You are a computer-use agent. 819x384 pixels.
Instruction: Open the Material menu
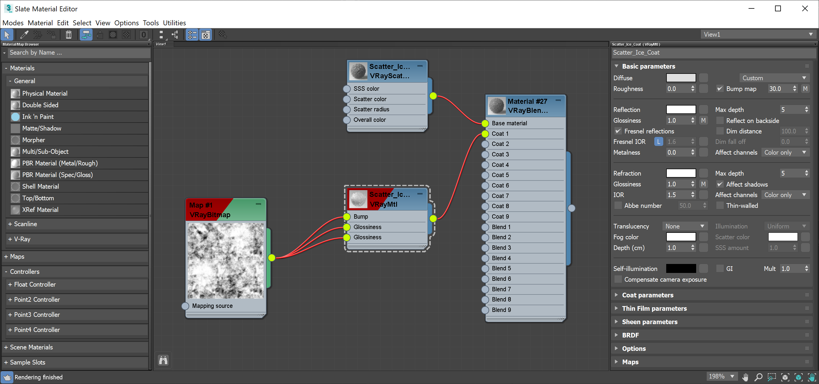(x=40, y=23)
